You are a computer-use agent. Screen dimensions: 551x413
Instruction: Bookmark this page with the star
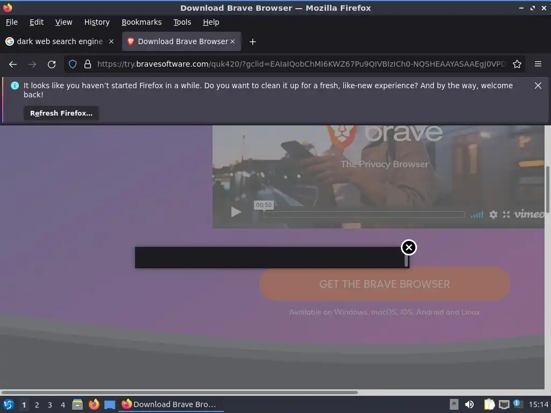[517, 64]
